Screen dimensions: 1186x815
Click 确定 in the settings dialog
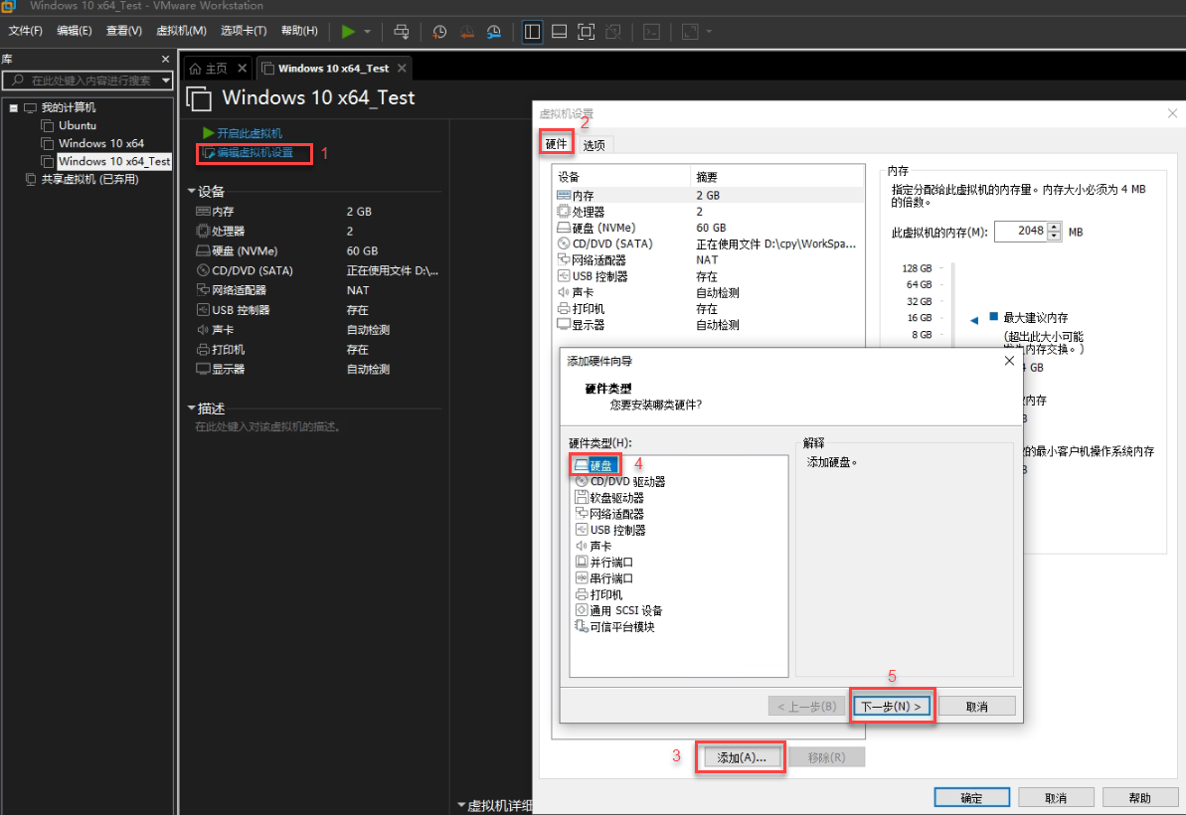click(972, 798)
